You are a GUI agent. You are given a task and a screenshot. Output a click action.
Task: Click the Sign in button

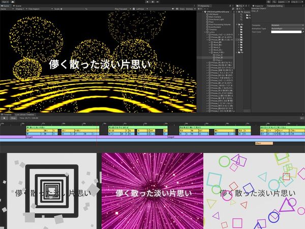tap(5, 2)
